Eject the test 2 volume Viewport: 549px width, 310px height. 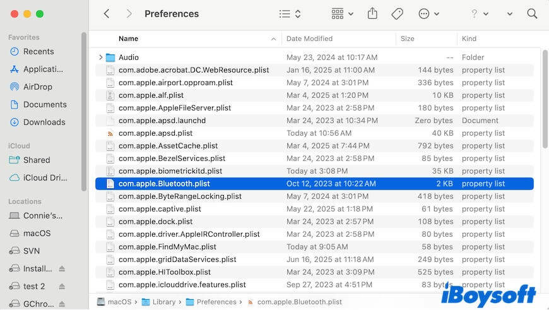coord(62,286)
